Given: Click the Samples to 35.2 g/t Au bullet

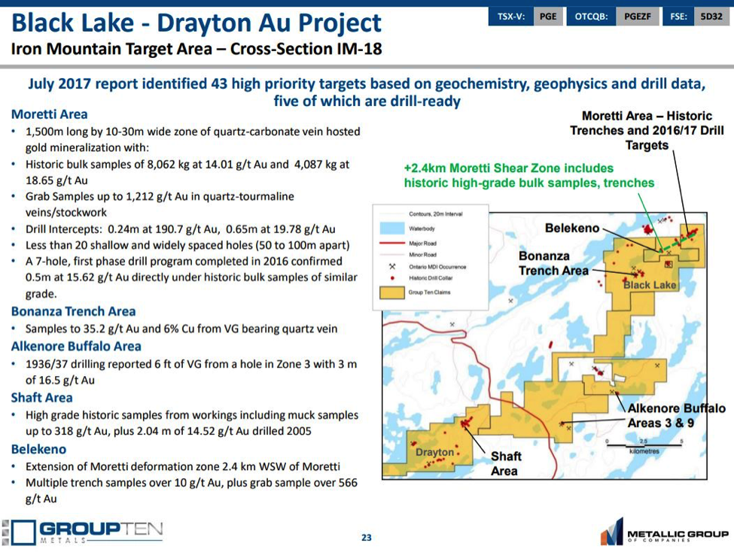Looking at the screenshot, I should coord(181,329).
